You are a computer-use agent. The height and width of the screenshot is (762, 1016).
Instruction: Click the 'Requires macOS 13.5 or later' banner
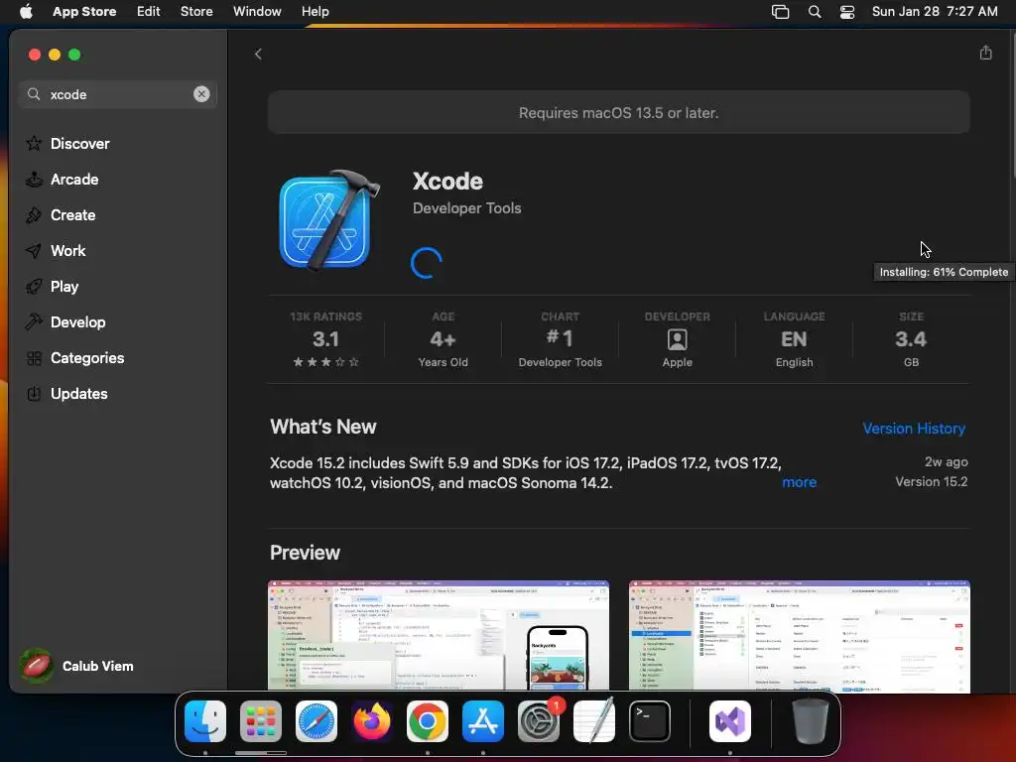(619, 113)
